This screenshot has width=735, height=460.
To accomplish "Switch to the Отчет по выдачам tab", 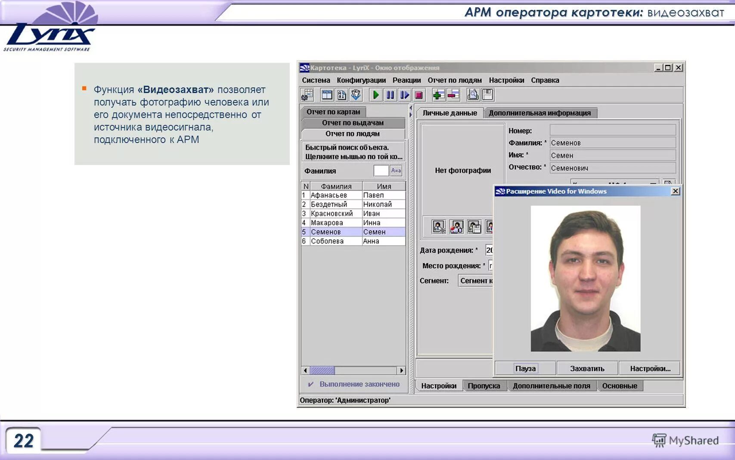I will pyautogui.click(x=353, y=123).
